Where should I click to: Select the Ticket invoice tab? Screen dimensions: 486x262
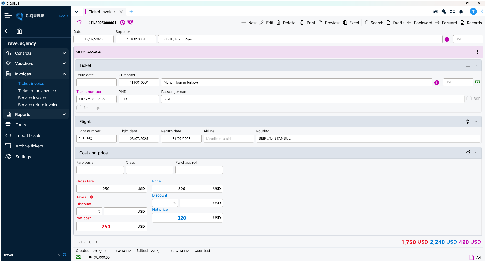(x=102, y=12)
